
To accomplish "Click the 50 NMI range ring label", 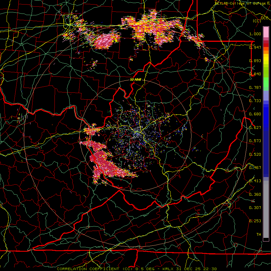I will coord(135,80).
